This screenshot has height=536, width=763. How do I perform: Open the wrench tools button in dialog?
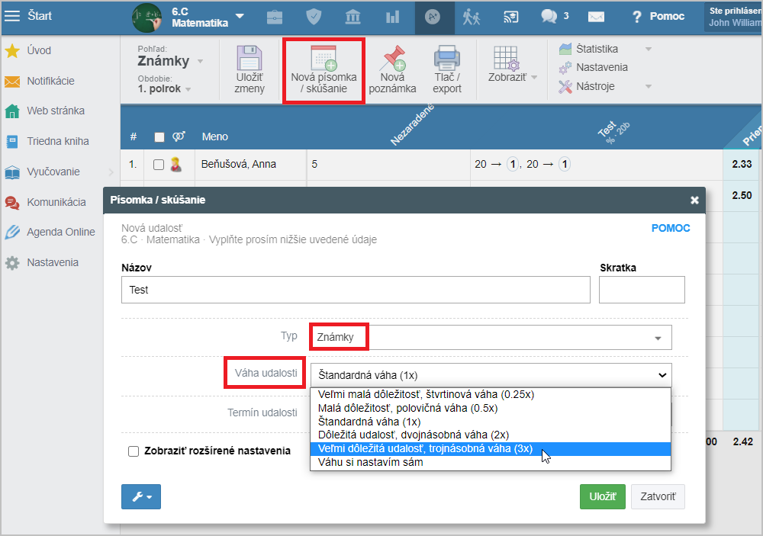point(141,496)
